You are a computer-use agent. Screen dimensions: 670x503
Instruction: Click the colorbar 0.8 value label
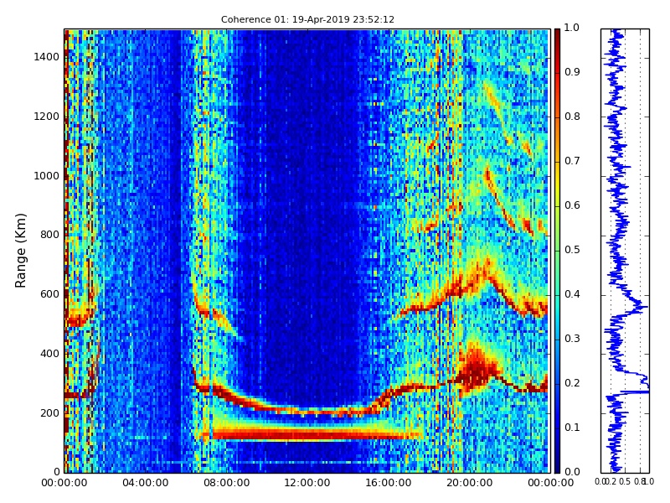(x=572, y=117)
